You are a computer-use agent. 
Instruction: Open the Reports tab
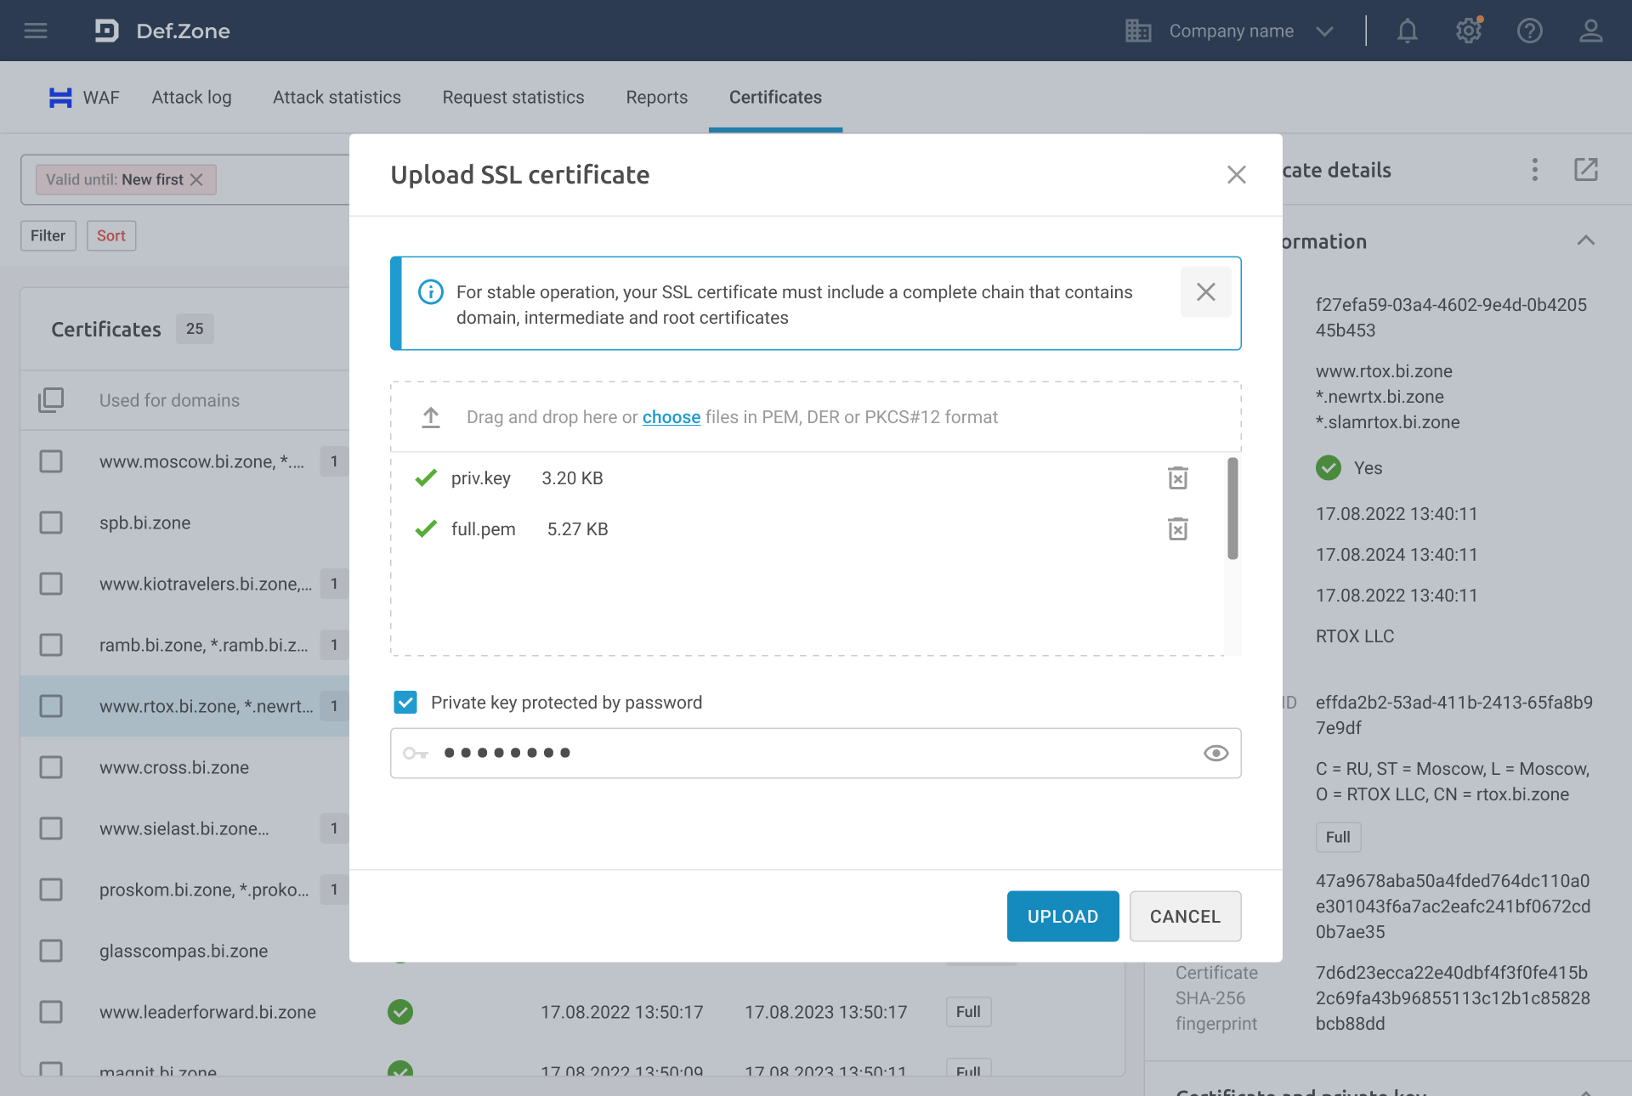pyautogui.click(x=656, y=98)
